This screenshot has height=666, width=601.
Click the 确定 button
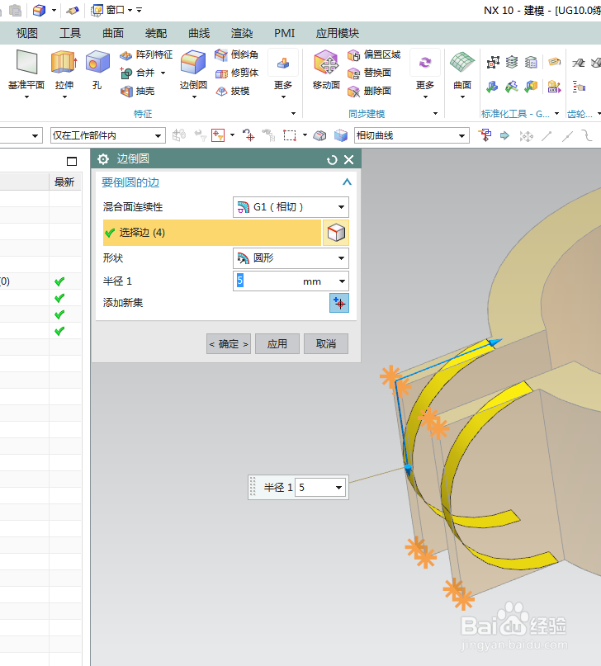(x=229, y=343)
